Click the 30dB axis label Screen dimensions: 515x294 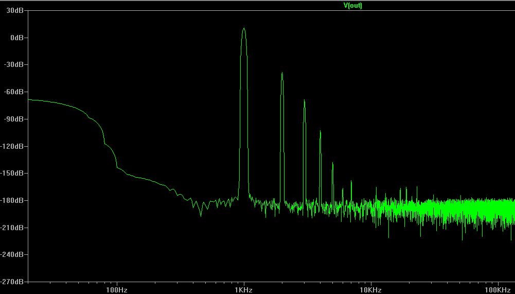[15, 10]
